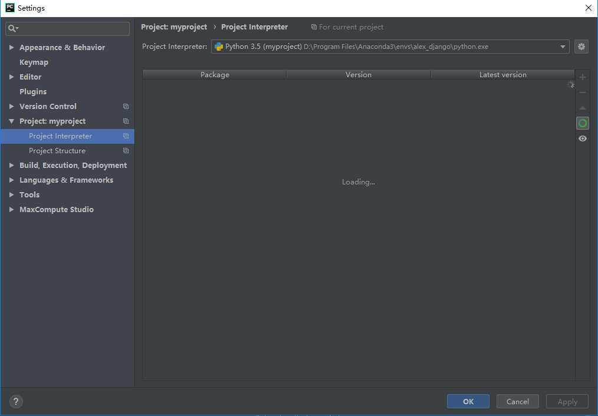
Task: Click the PyCharm logo in title bar
Action: tap(10, 8)
